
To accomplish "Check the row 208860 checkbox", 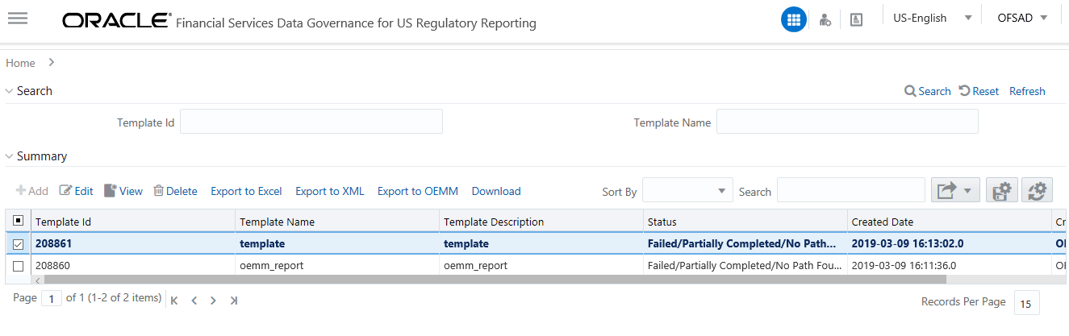I will 19,265.
